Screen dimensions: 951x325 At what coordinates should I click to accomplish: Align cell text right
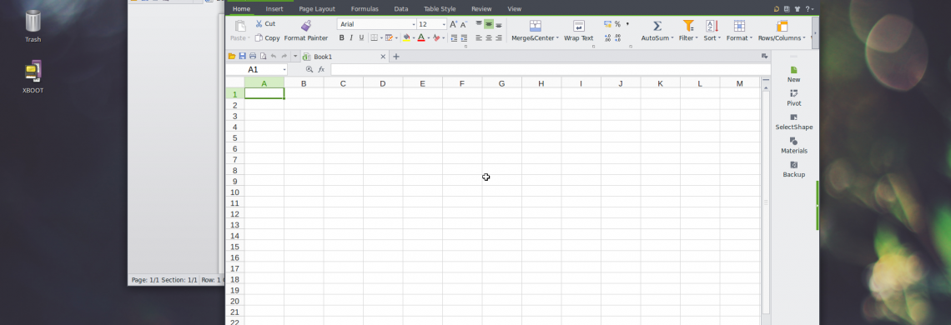pyautogui.click(x=499, y=37)
